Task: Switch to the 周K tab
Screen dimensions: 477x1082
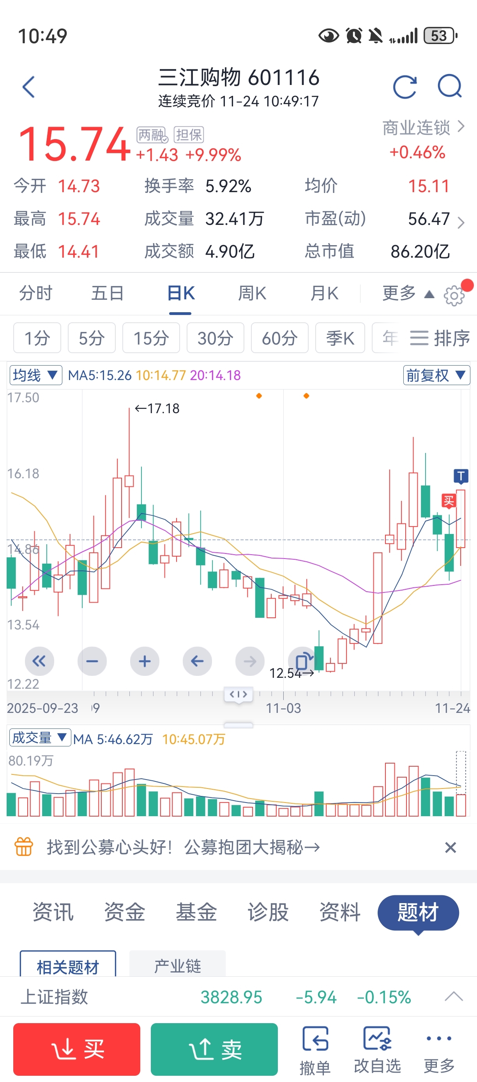Action: (x=252, y=293)
